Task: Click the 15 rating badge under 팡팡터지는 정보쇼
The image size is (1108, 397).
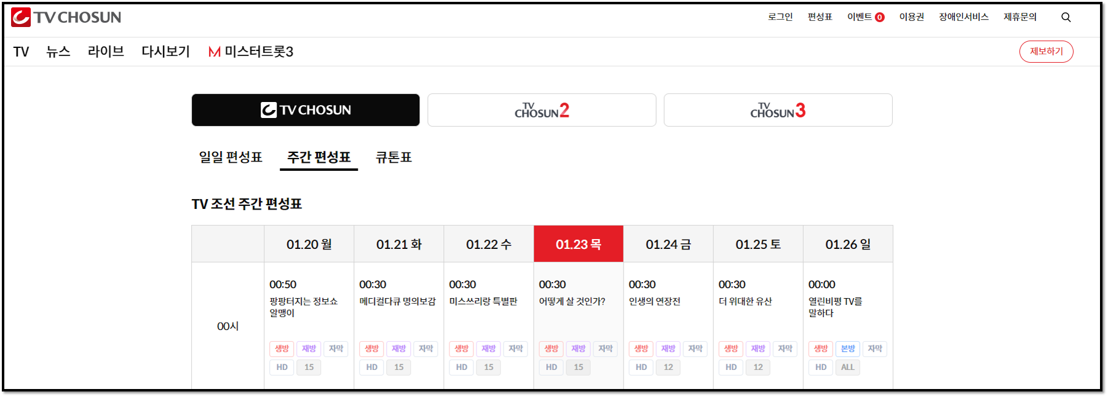Action: point(309,367)
